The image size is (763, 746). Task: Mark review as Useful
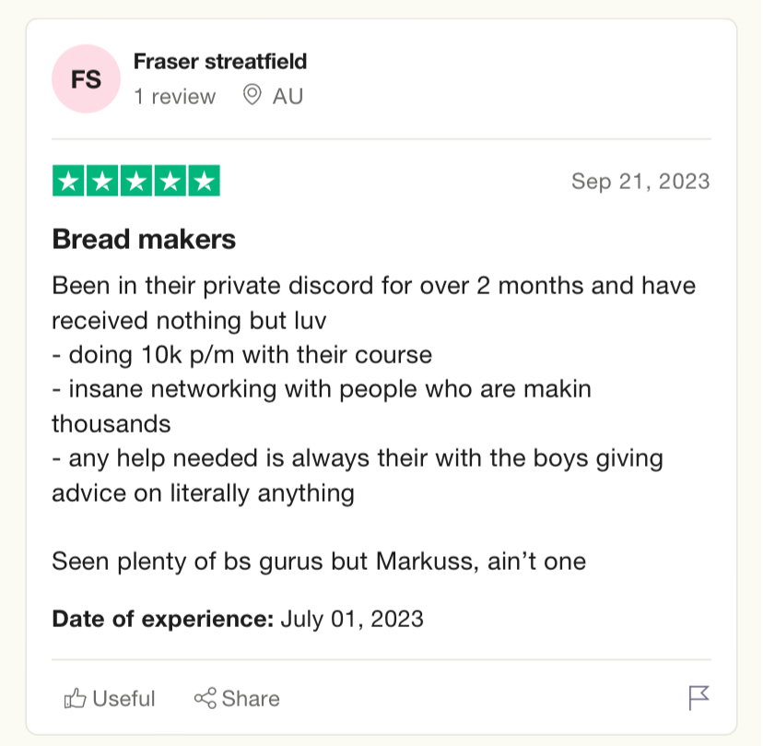[110, 698]
